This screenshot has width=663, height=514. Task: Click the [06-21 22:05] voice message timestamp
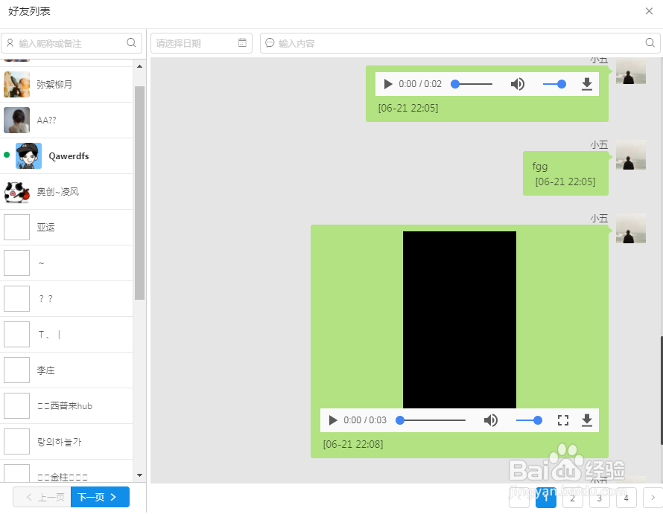click(408, 108)
